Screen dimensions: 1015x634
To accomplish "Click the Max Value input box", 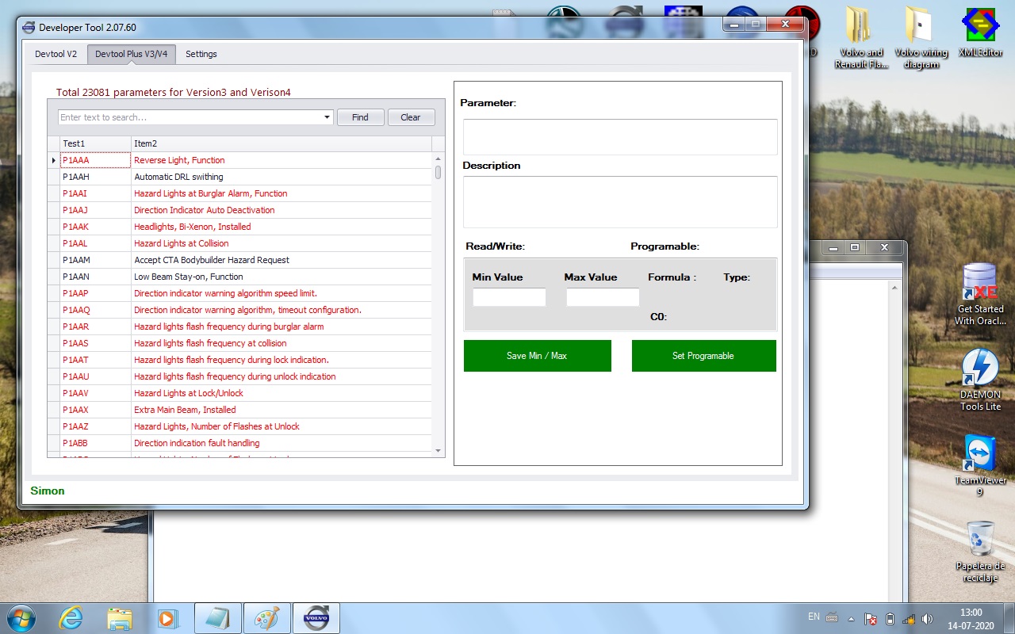I will pyautogui.click(x=603, y=297).
